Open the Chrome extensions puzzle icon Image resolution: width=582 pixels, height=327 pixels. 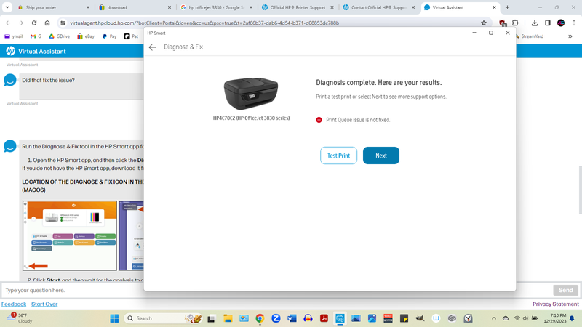coord(515,23)
